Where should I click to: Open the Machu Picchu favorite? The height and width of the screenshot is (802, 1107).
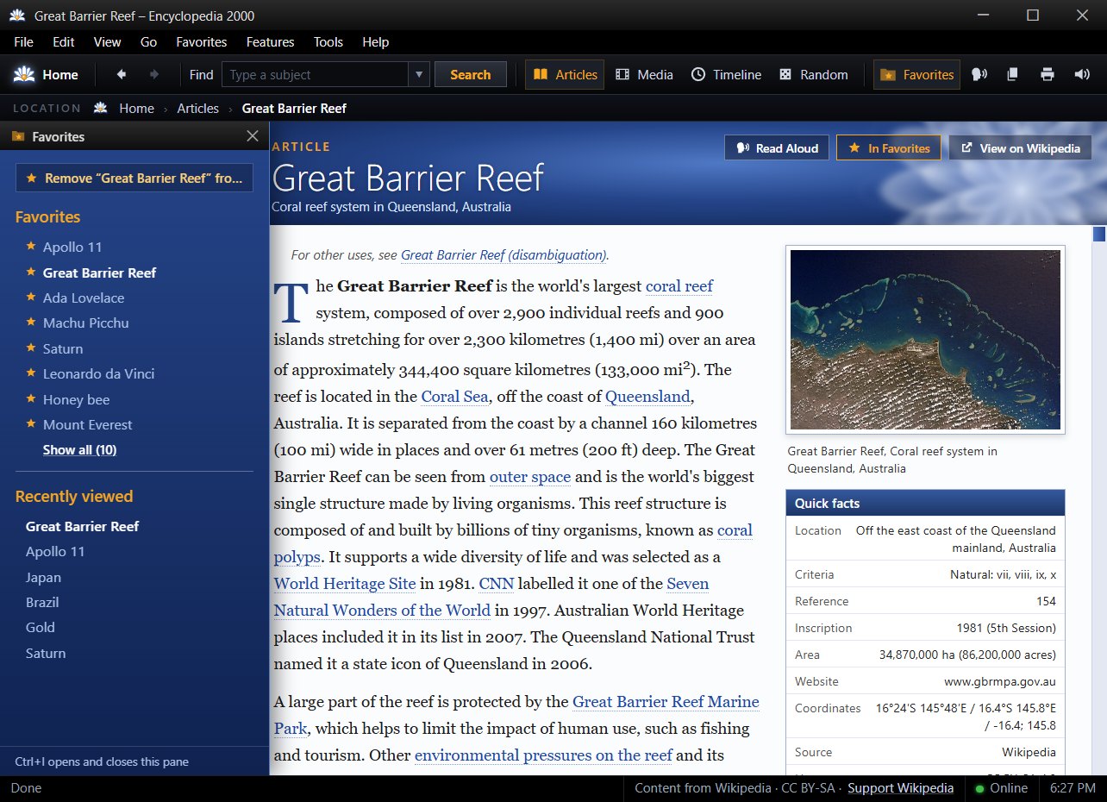[85, 323]
